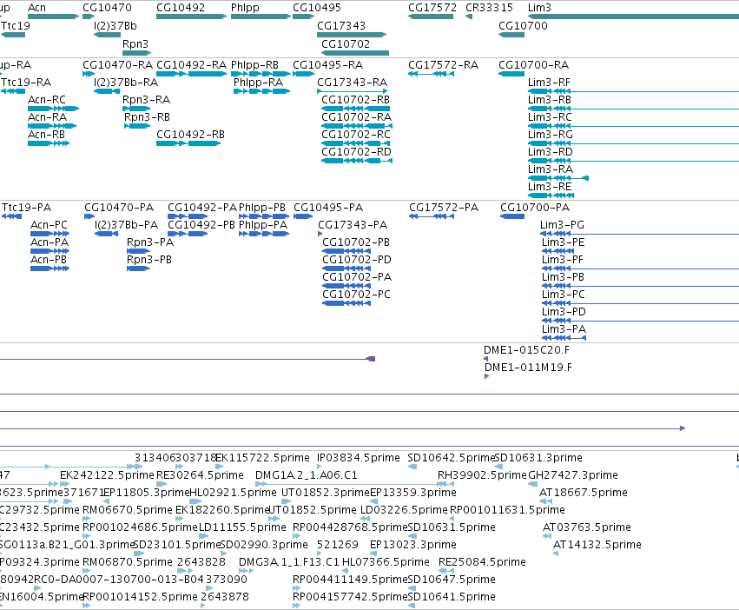Select EST RP004157742.5prime
Viewport: 739px width, 610px height.
[350, 597]
